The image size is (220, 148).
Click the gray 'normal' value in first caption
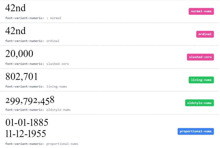[x=56, y=18]
